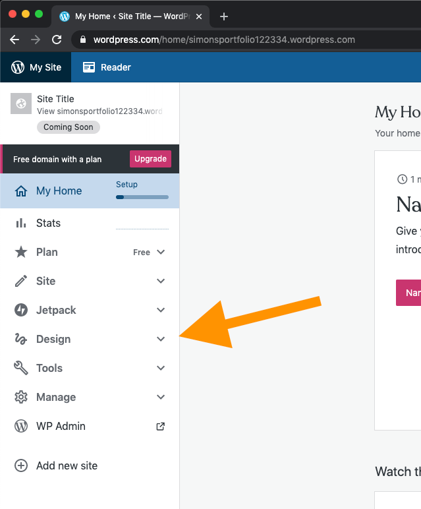Image resolution: width=421 pixels, height=509 pixels.
Task: Click the Free plan label
Action: tap(142, 253)
